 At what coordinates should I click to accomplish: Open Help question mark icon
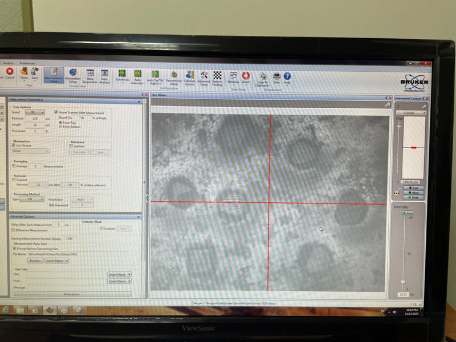click(x=287, y=76)
